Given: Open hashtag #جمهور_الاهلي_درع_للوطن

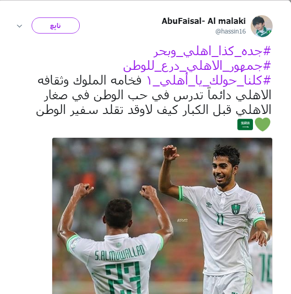Looking at the screenshot, I should 197,66.
